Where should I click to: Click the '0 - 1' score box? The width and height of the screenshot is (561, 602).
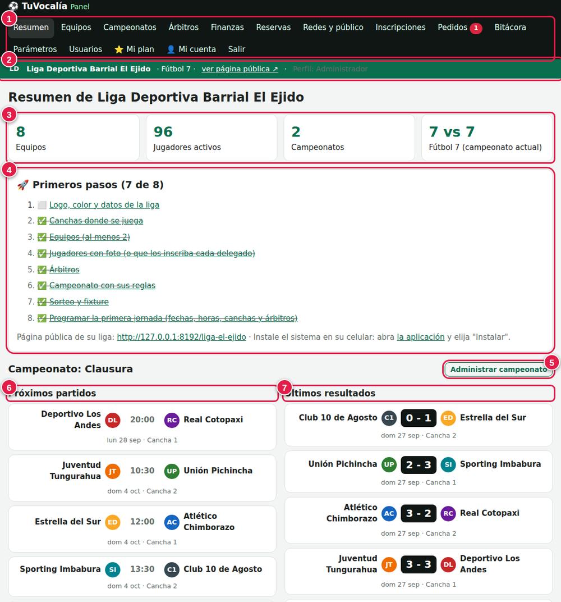[419, 418]
